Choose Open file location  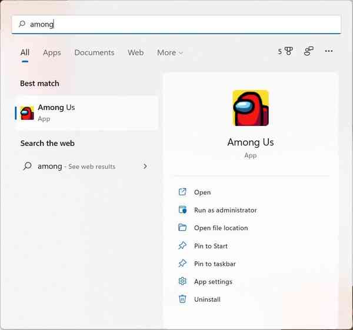pos(221,228)
